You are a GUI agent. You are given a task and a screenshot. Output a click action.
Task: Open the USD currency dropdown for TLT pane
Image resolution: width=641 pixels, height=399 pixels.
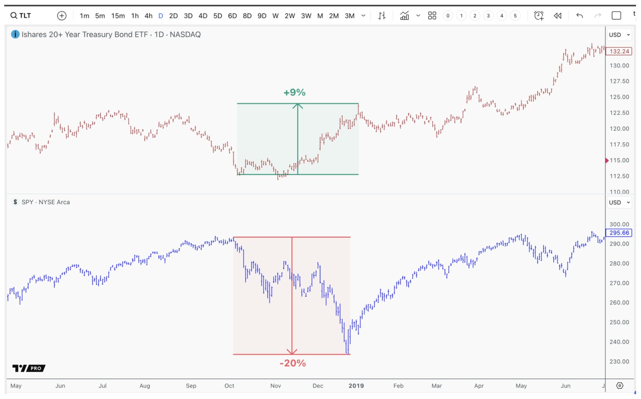coord(619,35)
